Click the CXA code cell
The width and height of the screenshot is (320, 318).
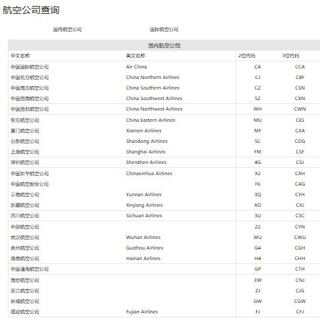(x=300, y=130)
